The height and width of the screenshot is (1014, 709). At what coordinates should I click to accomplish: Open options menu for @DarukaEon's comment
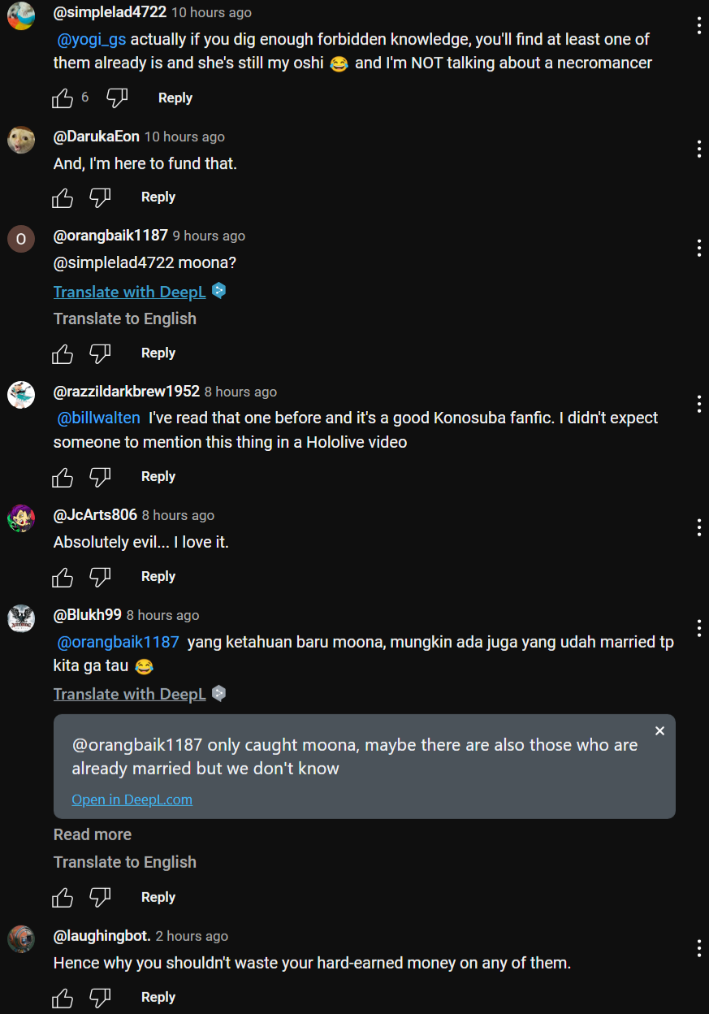coord(698,149)
